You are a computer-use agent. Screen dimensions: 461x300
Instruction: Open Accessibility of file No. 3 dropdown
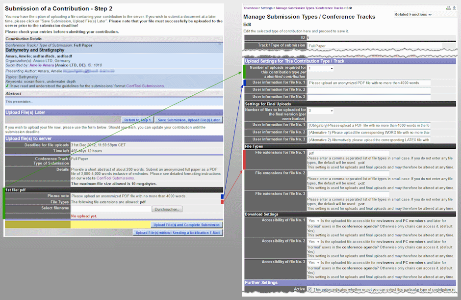pyautogui.click(x=314, y=263)
